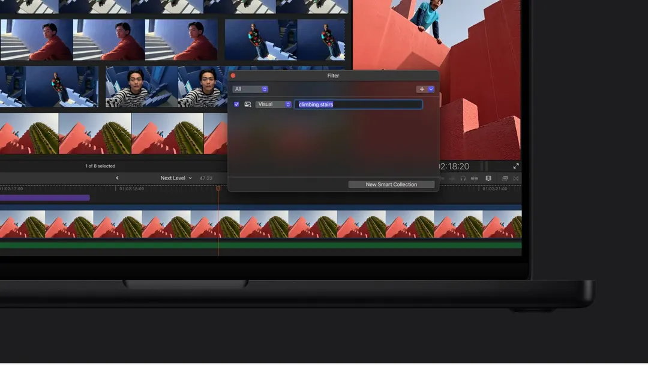
Task: Open the transitions browser bowtie icon
Action: (516, 178)
